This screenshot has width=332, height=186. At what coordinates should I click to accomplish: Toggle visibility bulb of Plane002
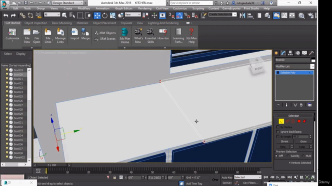pos(7,157)
